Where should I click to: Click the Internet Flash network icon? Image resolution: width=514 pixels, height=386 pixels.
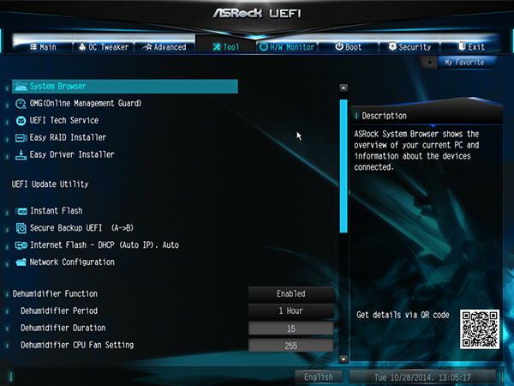point(21,245)
